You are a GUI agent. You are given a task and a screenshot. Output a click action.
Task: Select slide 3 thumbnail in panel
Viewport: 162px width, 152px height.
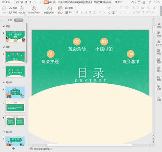click(15, 72)
